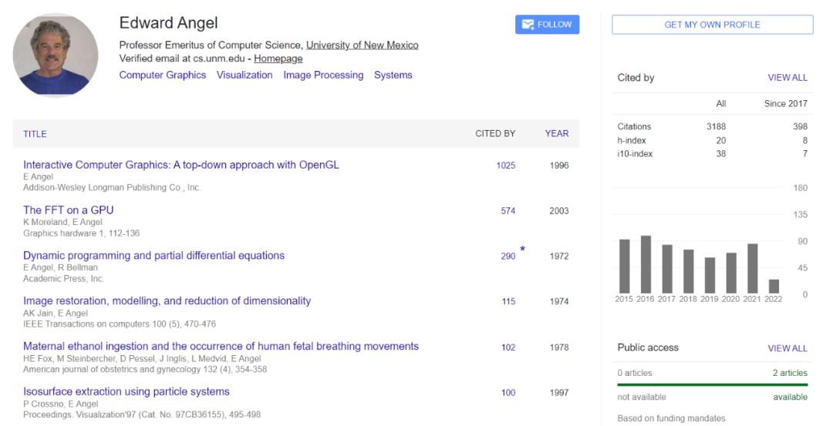Sort articles by the Year column header
This screenshot has width=833, height=426.
point(556,133)
